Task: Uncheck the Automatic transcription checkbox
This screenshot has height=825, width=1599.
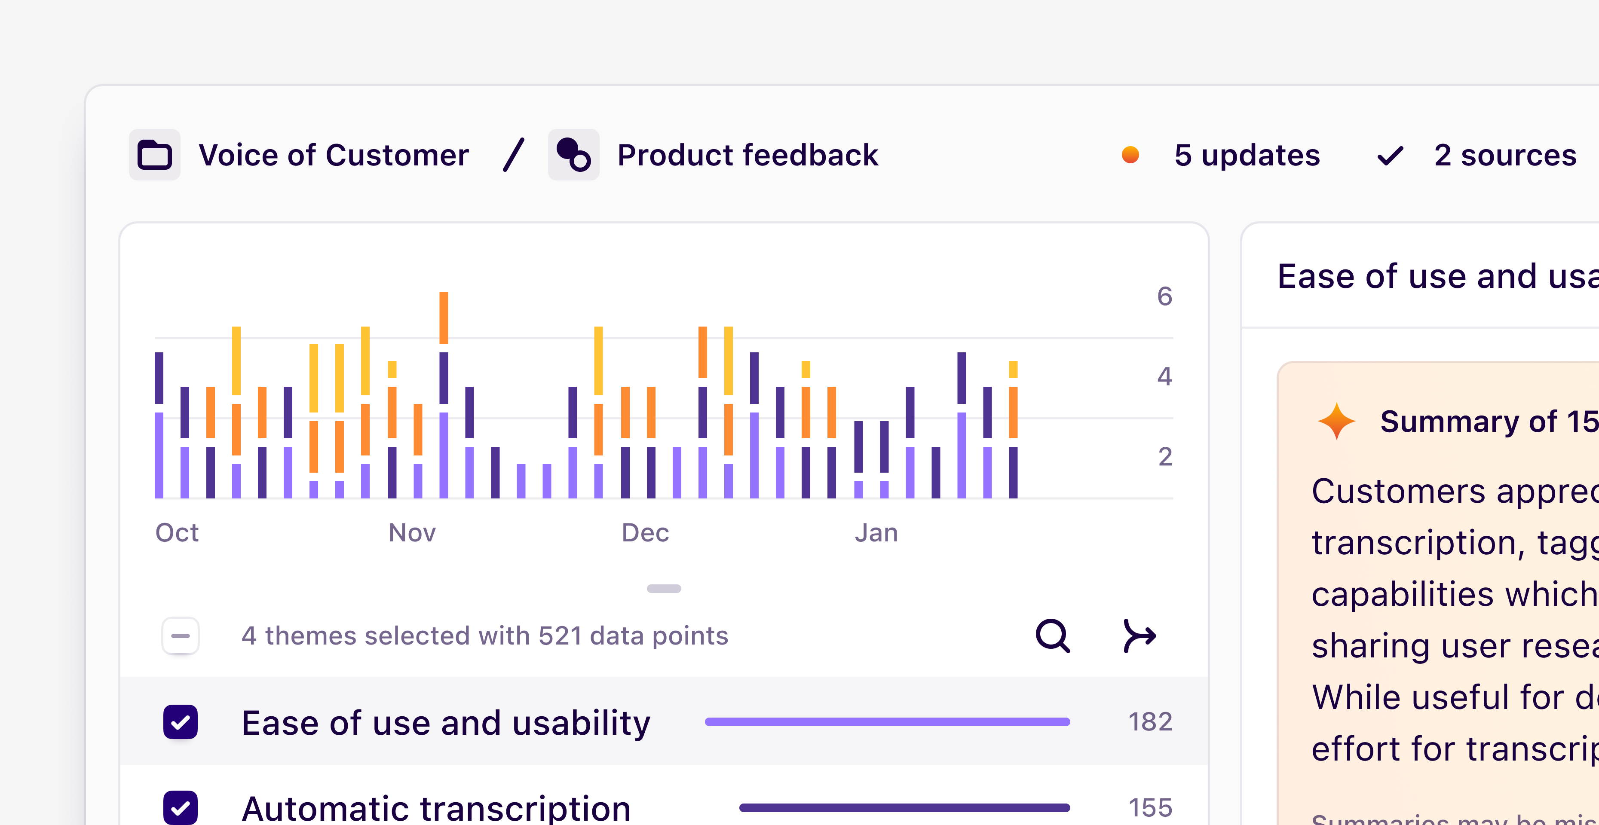Action: (181, 808)
